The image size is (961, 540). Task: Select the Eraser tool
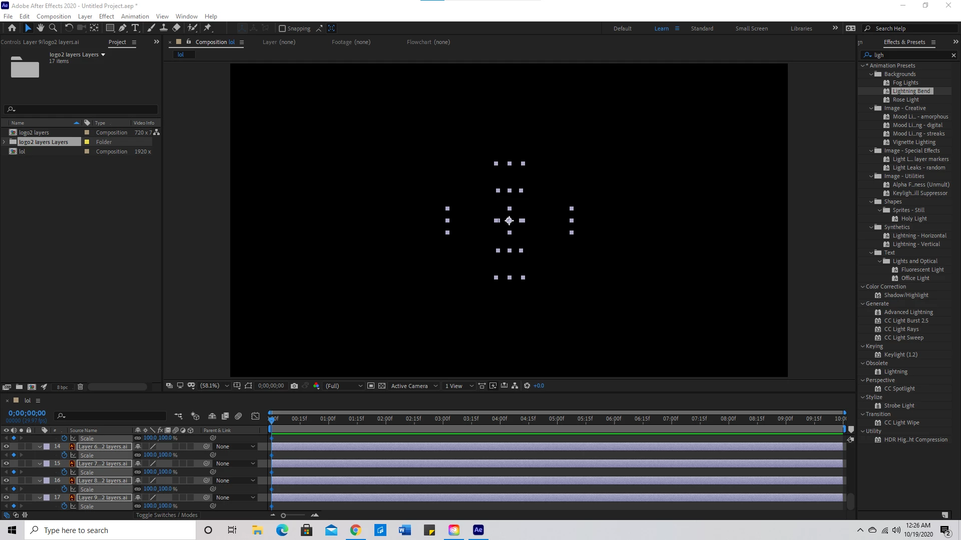pos(177,28)
